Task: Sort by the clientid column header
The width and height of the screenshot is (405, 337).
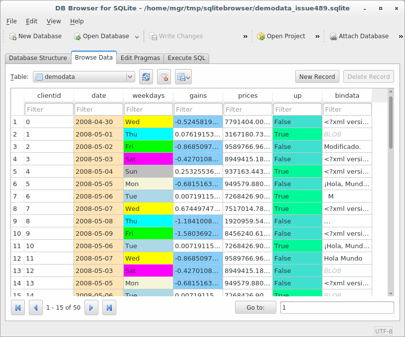Action: 49,95
